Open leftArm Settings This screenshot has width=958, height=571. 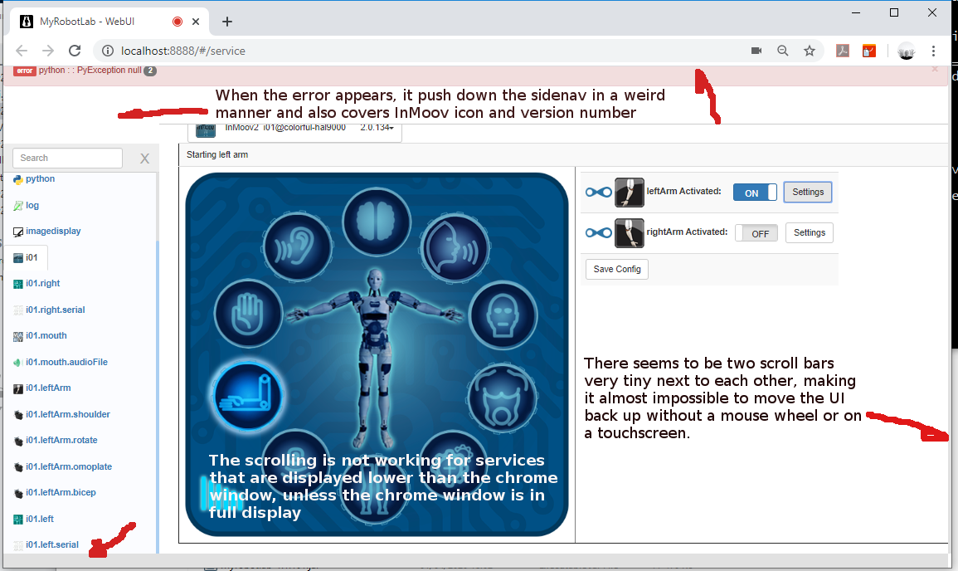click(x=808, y=192)
